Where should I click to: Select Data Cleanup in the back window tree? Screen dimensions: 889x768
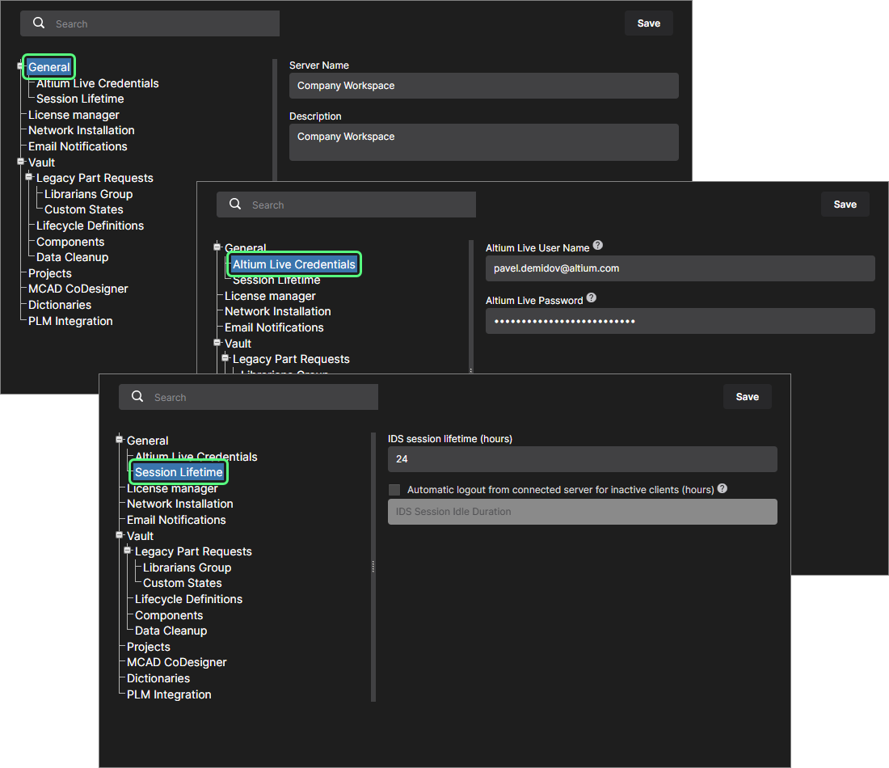[x=72, y=257]
